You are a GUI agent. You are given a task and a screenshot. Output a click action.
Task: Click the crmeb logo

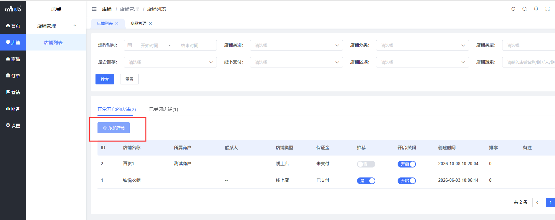[x=13, y=9]
